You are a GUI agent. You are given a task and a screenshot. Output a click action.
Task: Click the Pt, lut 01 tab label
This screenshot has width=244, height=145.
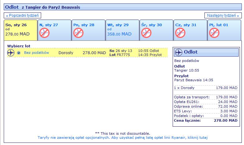[218, 25]
